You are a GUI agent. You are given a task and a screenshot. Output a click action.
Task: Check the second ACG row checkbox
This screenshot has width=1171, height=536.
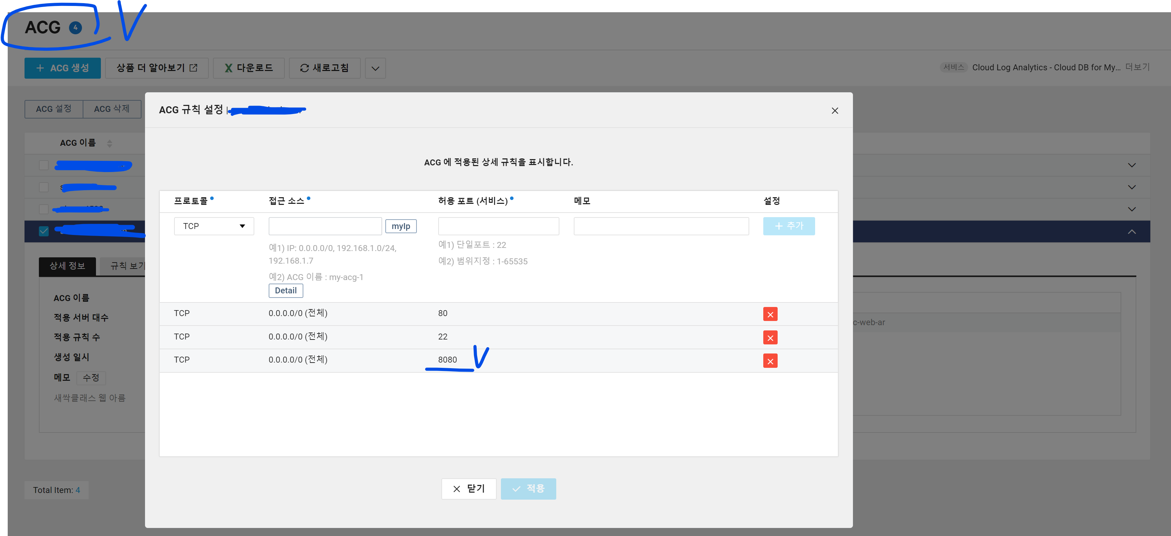pos(44,187)
